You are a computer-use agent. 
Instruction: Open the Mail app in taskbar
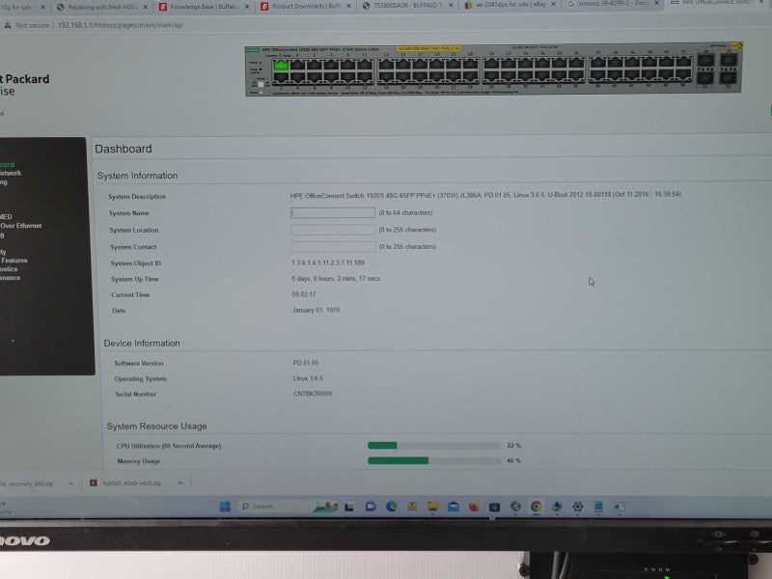point(454,506)
